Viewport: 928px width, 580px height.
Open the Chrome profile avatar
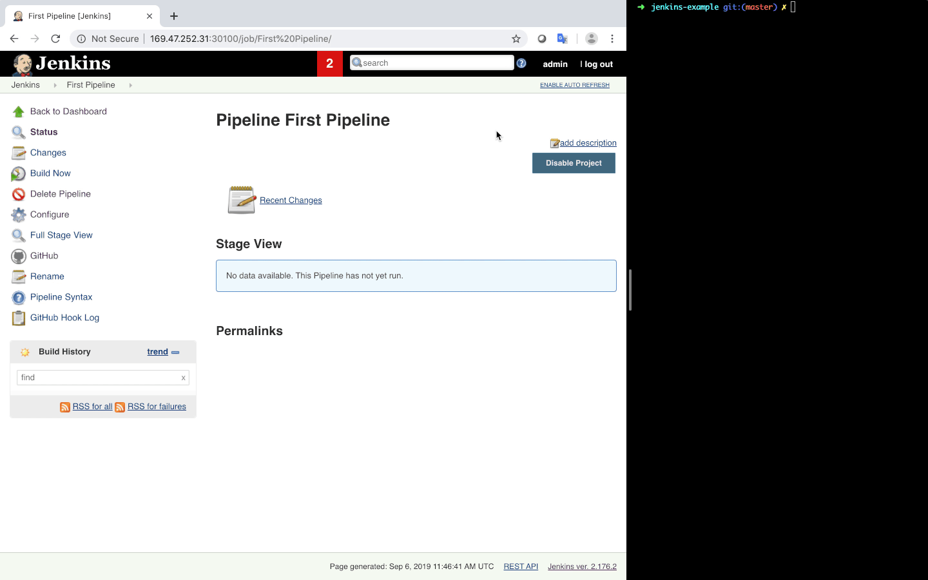point(591,39)
